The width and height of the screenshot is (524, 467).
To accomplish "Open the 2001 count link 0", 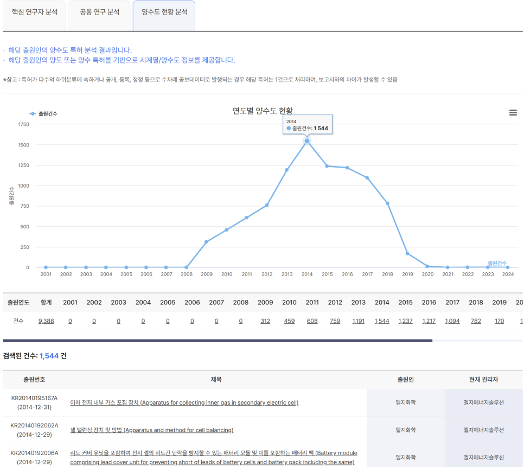I will point(70,321).
